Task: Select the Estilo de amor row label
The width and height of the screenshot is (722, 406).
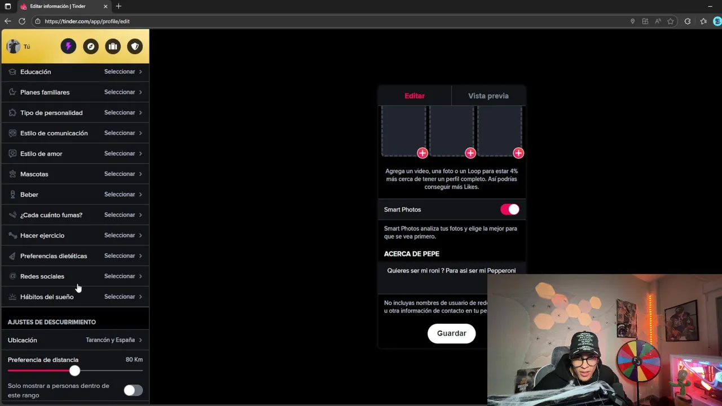Action: 41,153
